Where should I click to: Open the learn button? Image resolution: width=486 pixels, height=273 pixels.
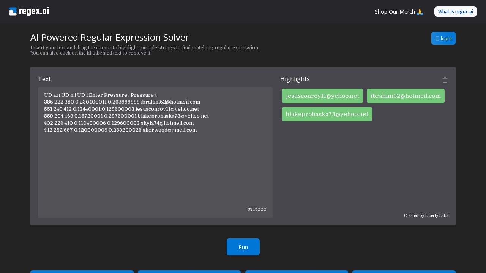tap(443, 38)
